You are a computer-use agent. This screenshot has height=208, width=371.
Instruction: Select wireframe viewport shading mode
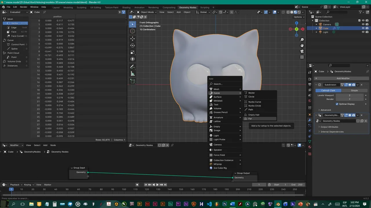point(288,12)
